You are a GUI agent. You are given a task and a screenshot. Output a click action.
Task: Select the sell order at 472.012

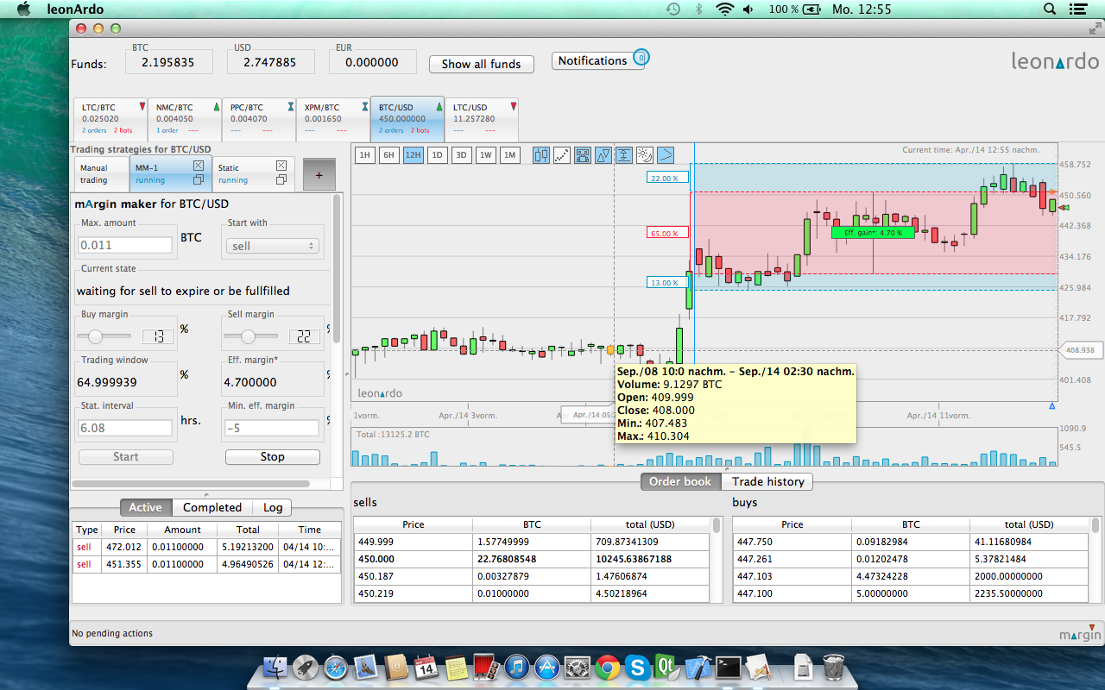click(x=207, y=547)
